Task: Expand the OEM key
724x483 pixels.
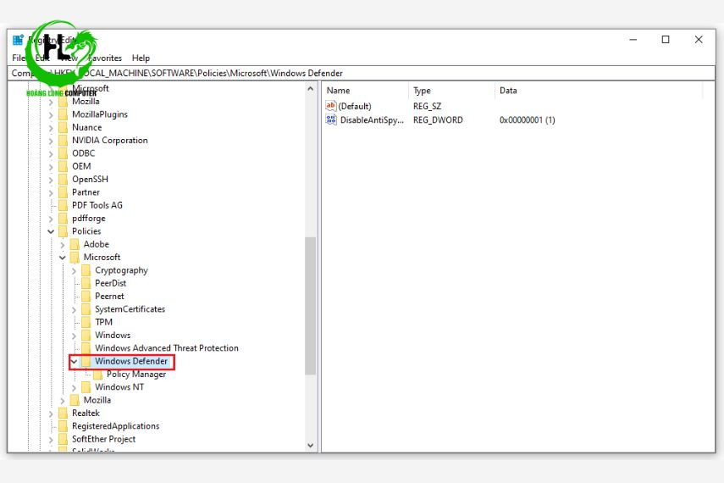Action: point(52,166)
